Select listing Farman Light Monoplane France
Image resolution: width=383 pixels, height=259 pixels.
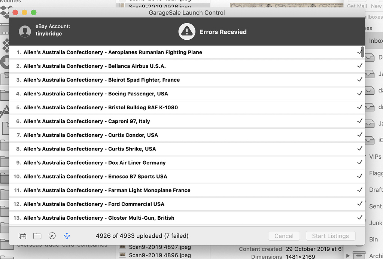point(187,190)
